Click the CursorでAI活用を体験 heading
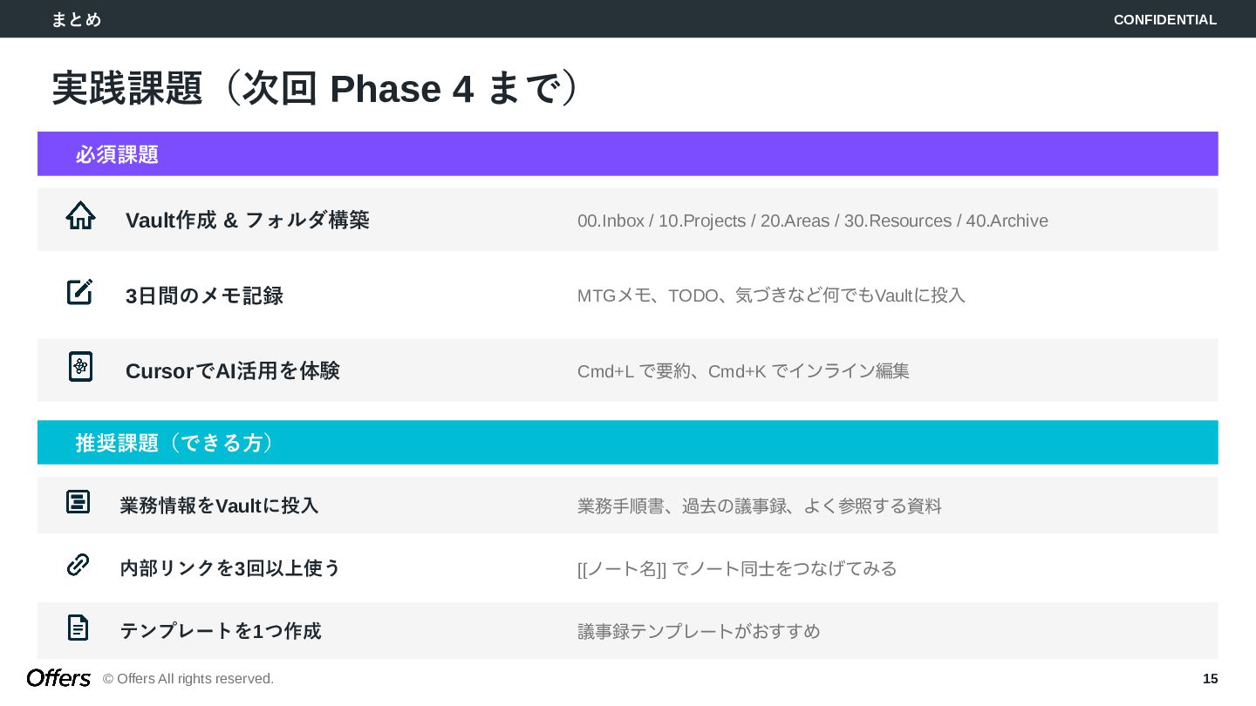 coord(232,371)
